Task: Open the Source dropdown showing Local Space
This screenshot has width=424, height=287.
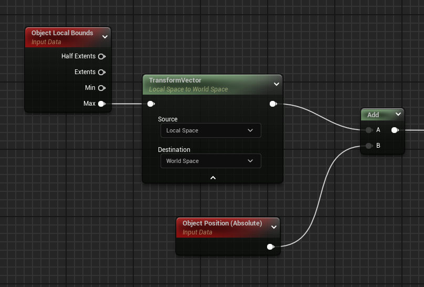Action: tap(210, 130)
